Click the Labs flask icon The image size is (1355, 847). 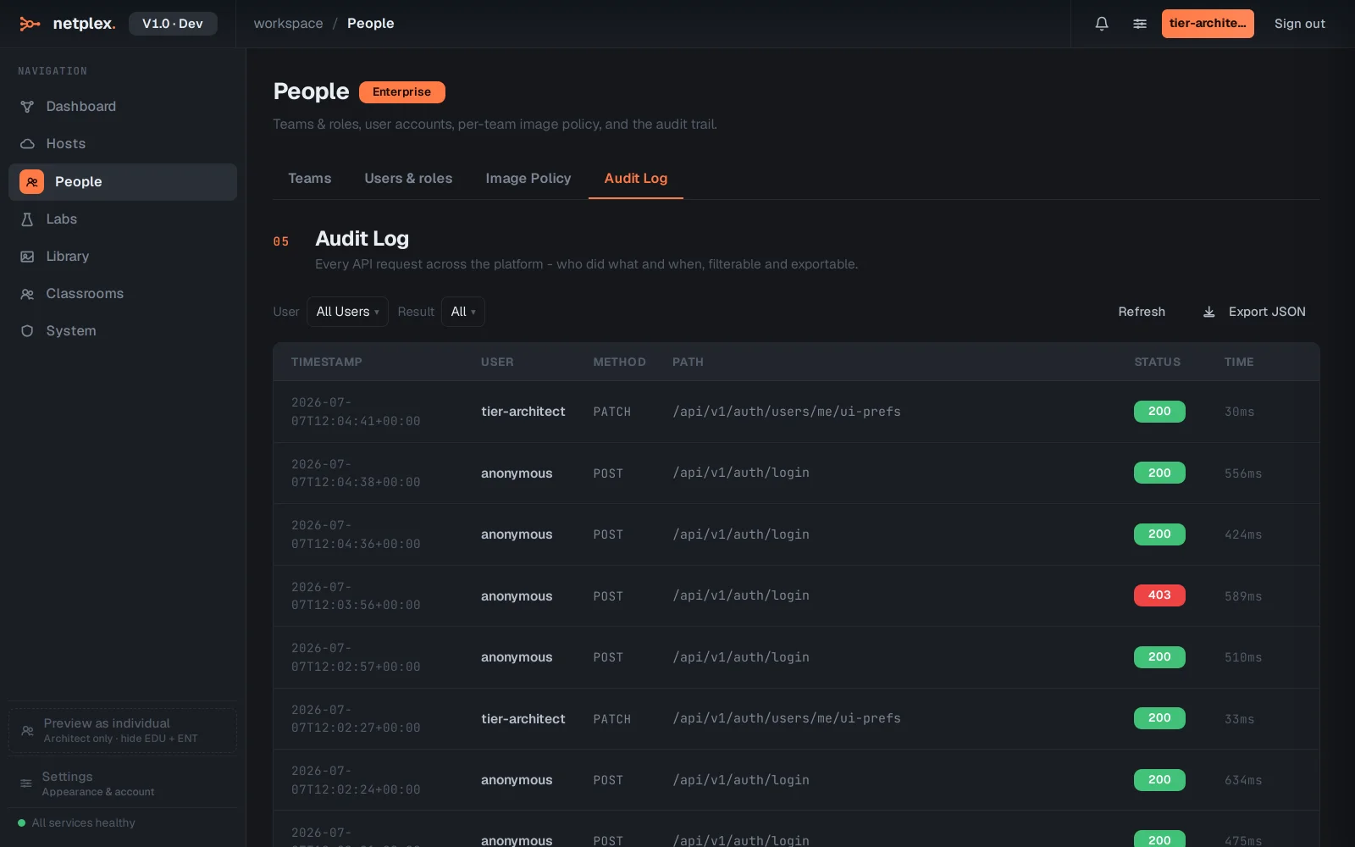(x=27, y=219)
